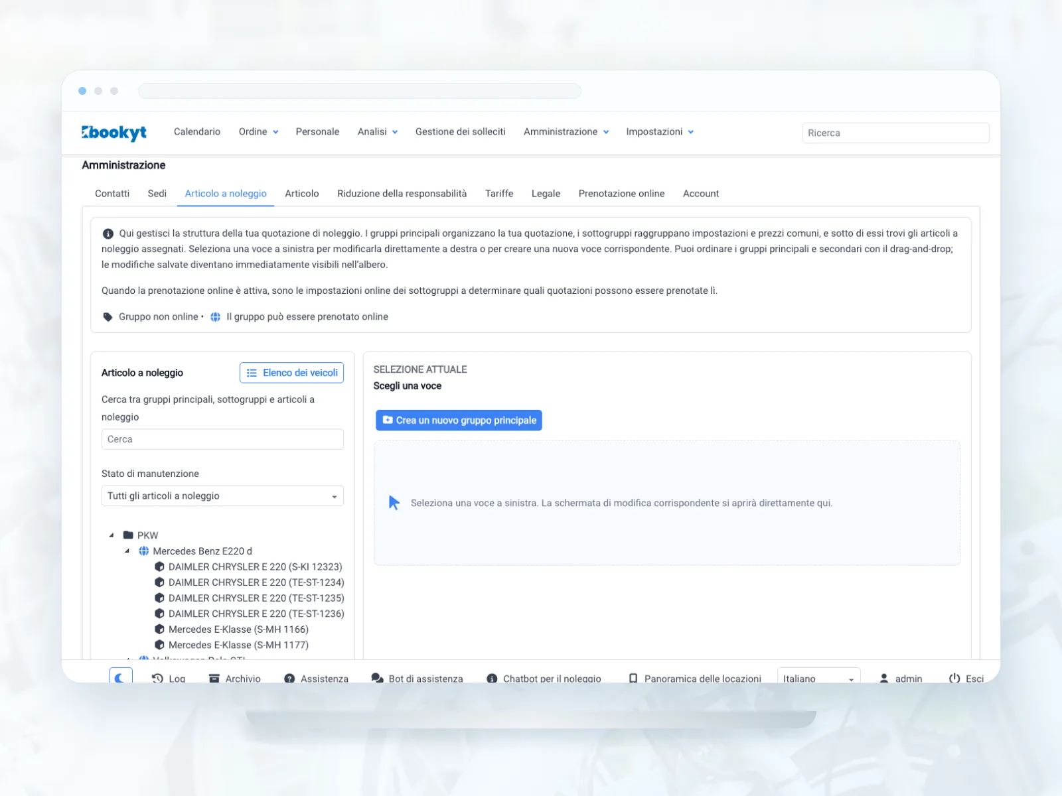Collapse the PKW tree group

click(x=112, y=535)
